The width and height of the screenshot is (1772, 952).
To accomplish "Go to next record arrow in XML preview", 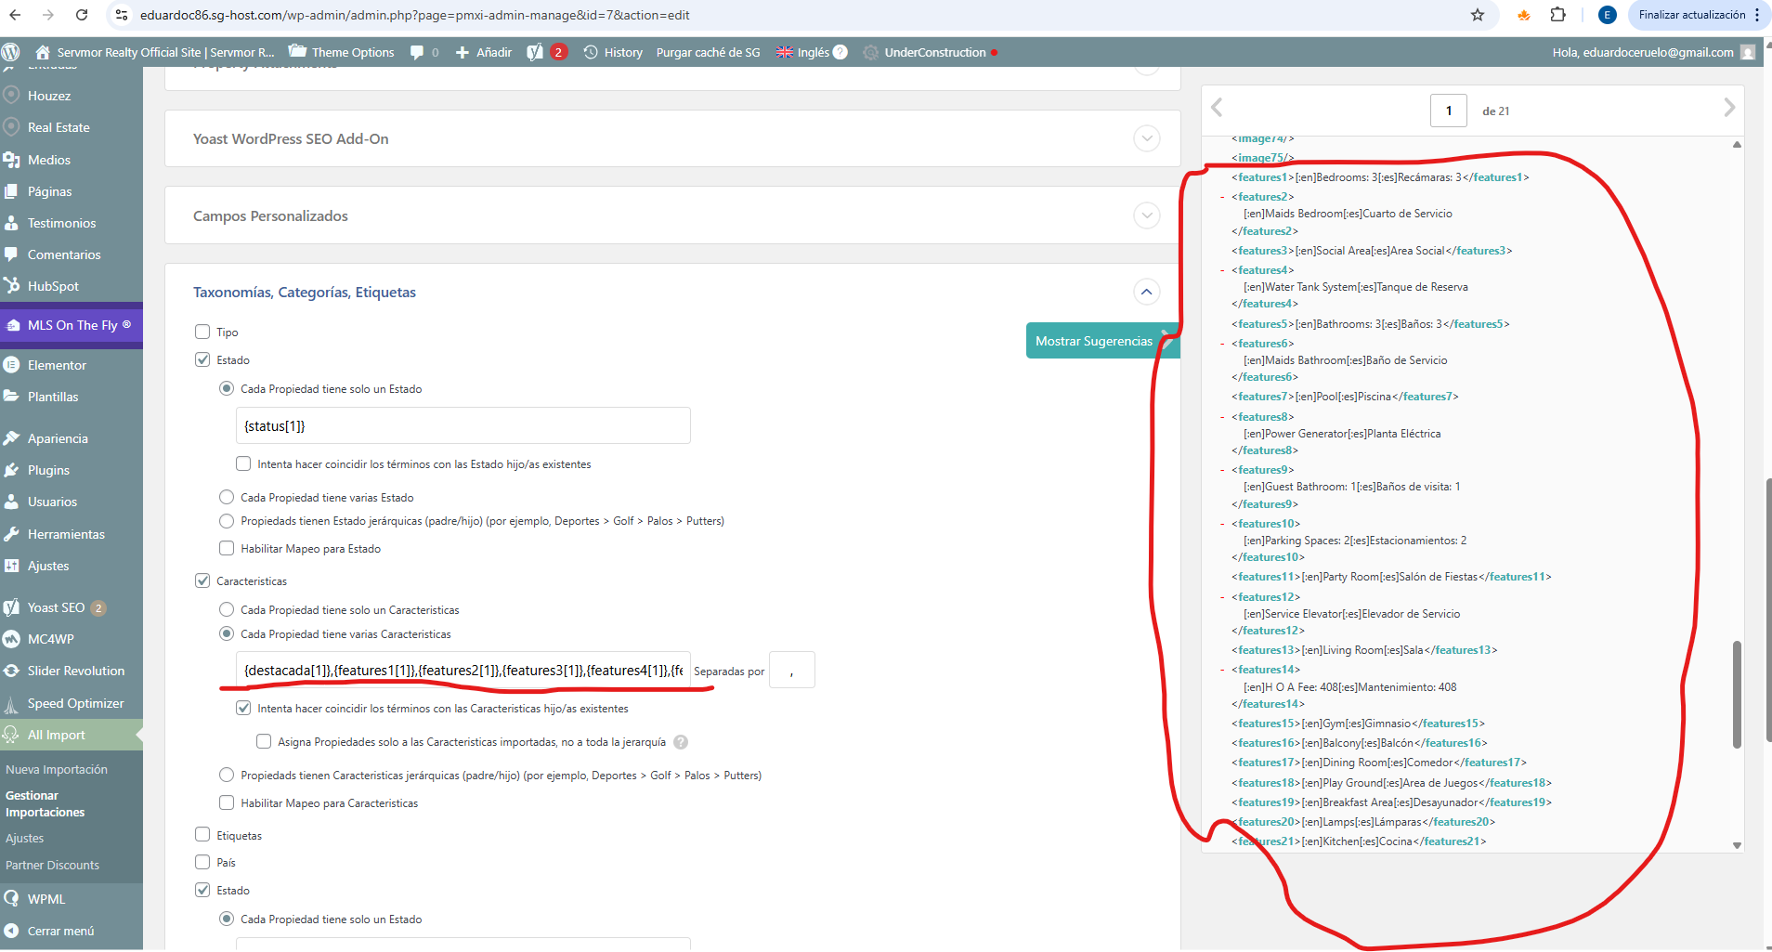I will [1728, 108].
